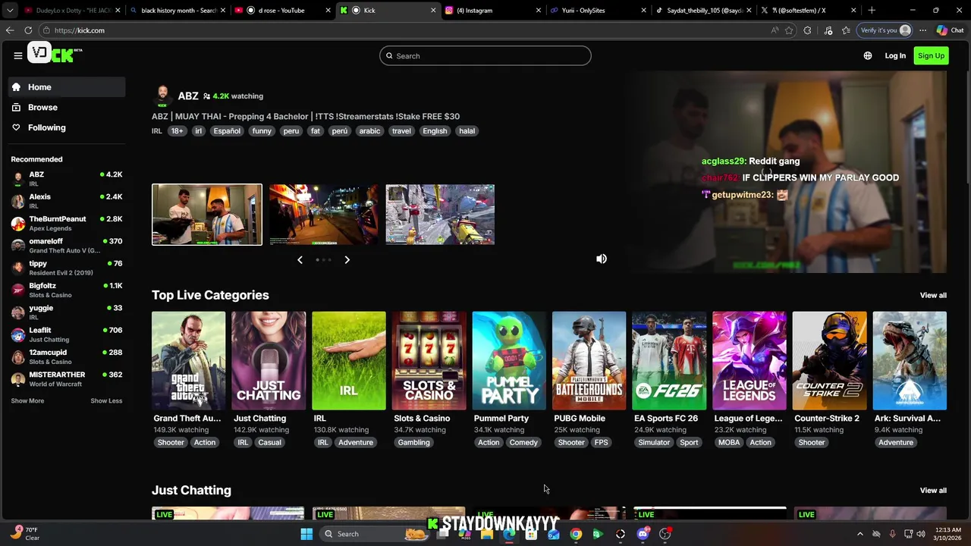Open the Grand Theft Auto category card
This screenshot has height=546, width=971.
point(188,361)
